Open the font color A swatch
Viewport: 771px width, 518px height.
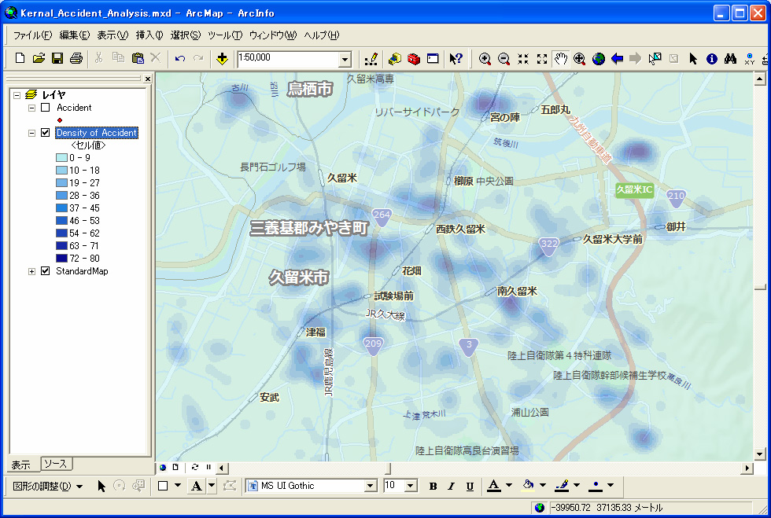493,486
